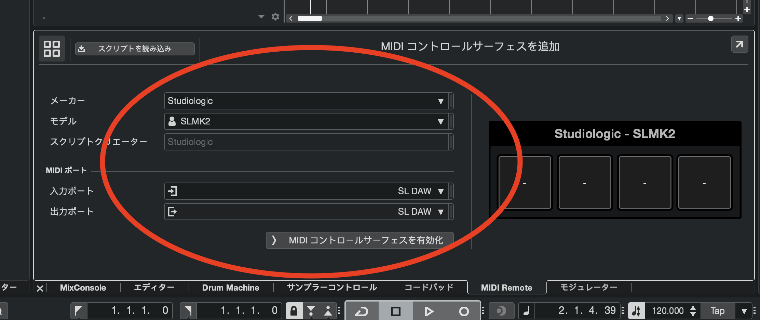Click the Tap tempo button

click(717, 311)
